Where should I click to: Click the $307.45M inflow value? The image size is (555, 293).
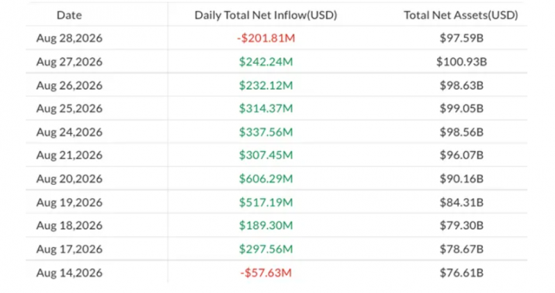click(266, 155)
